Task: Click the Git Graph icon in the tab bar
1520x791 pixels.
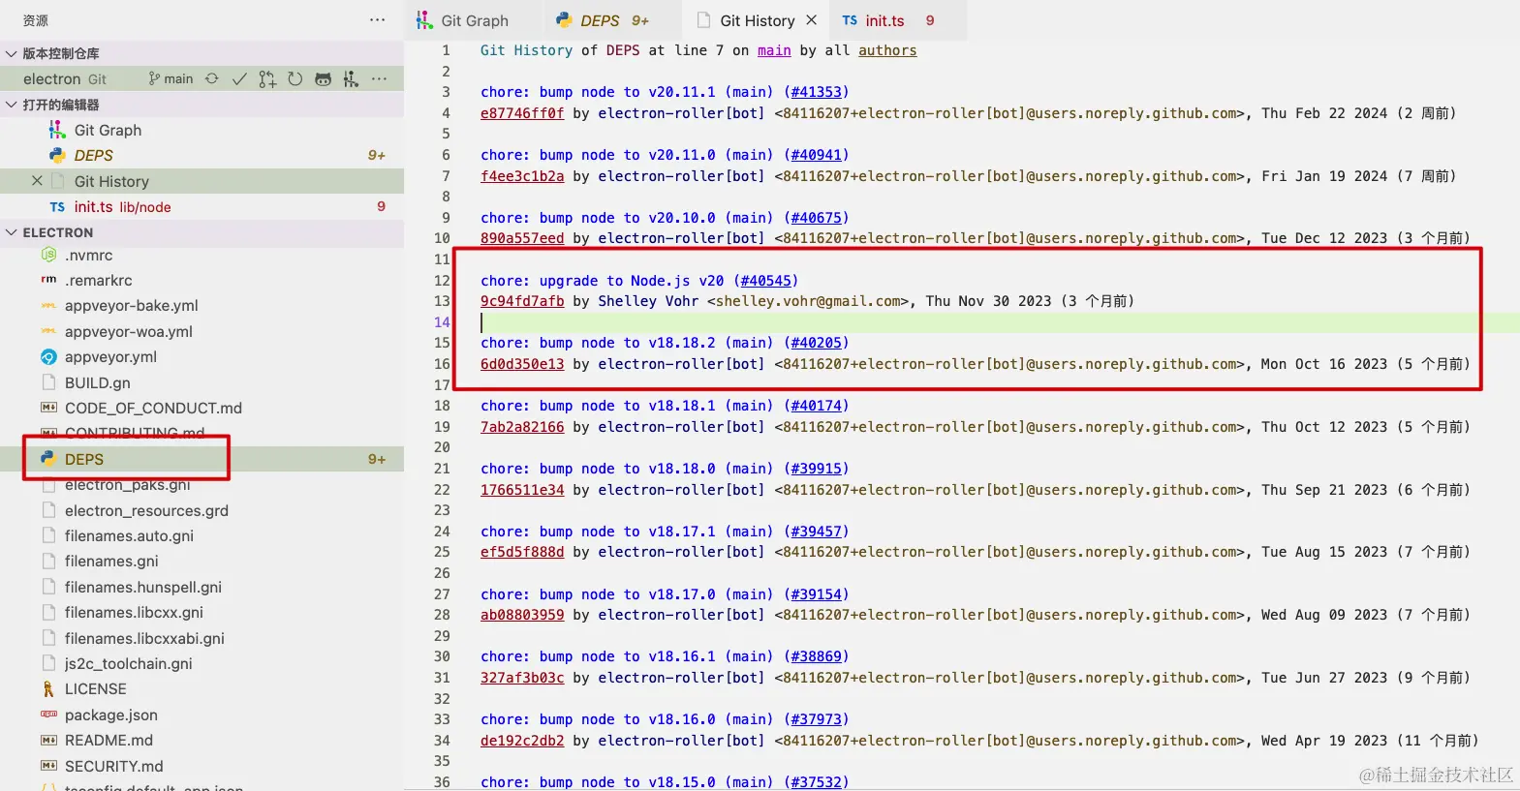Action: tap(424, 20)
